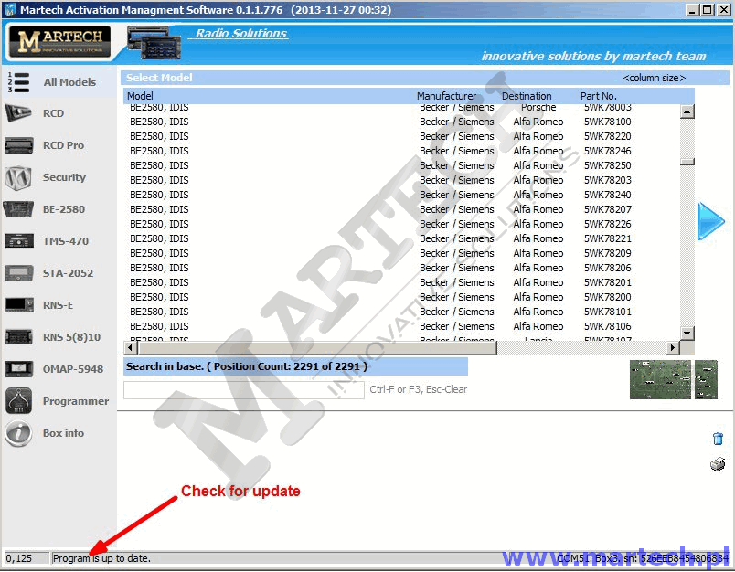The width and height of the screenshot is (735, 572).
Task: Open the large circuit board thumbnail
Action: point(660,379)
